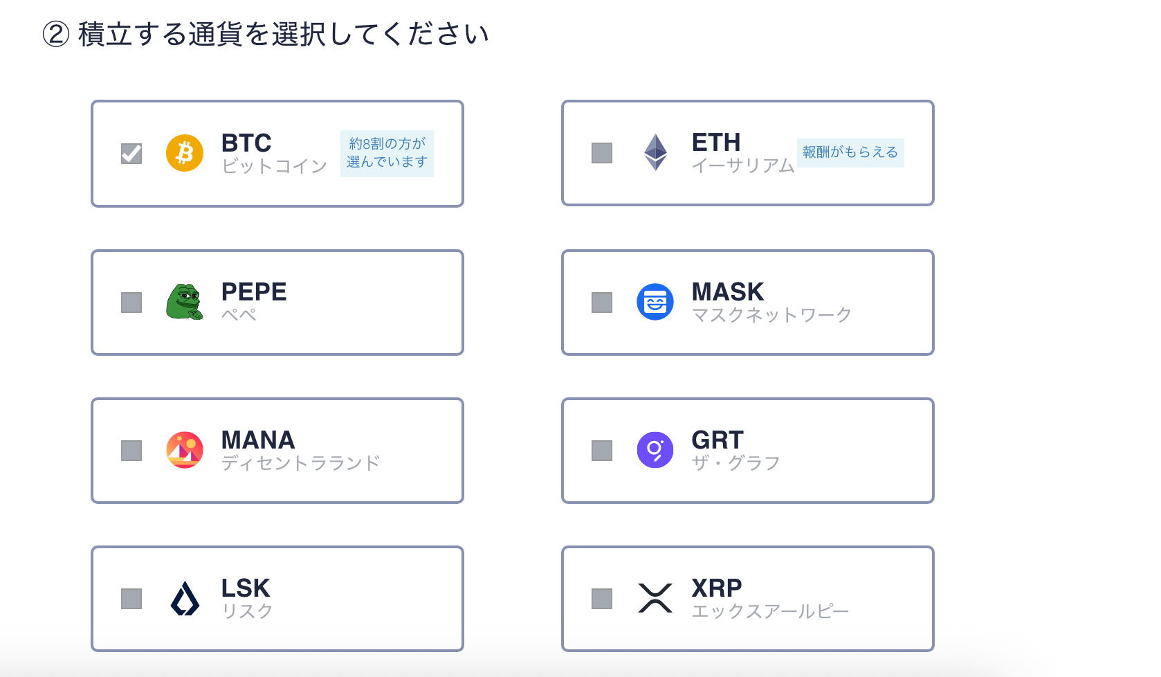Click the orange Bitcoin coin icon

(185, 153)
